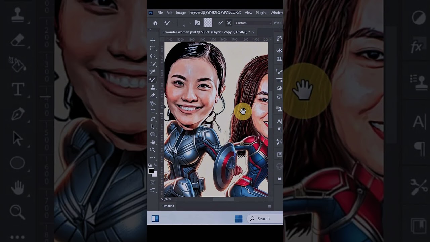Select the Type tool
Screen dimensions: 430x242
pos(153,111)
